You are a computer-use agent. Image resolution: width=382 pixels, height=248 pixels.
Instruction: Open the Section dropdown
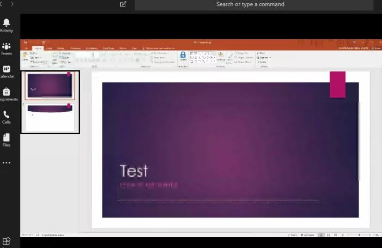(x=65, y=62)
